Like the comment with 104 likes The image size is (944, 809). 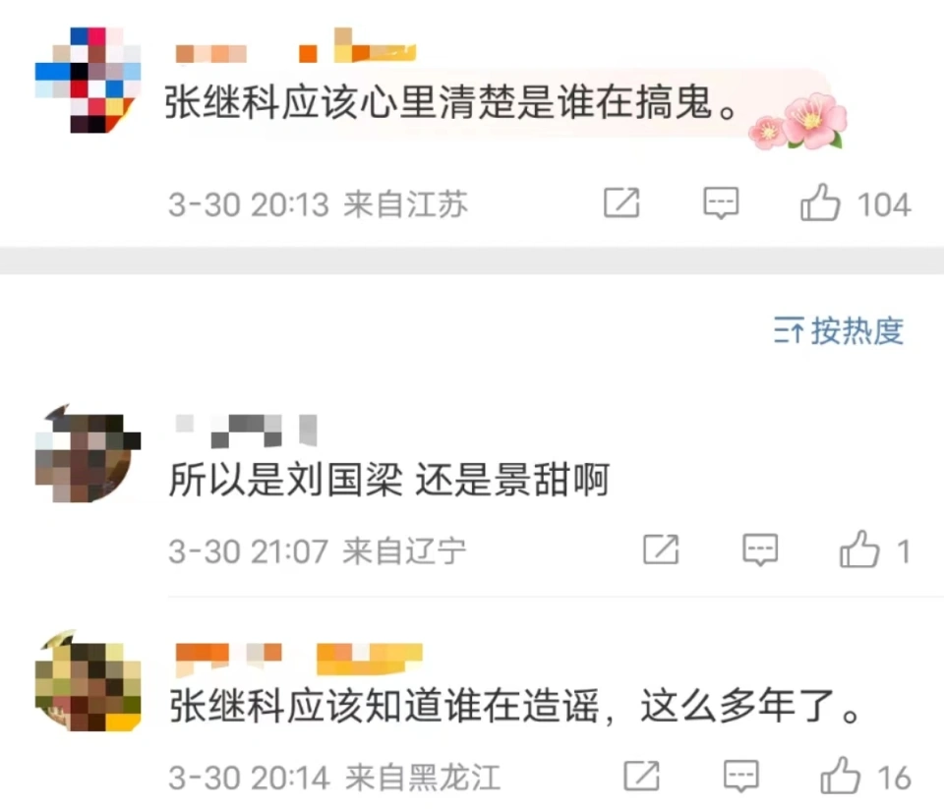pyautogui.click(x=820, y=202)
